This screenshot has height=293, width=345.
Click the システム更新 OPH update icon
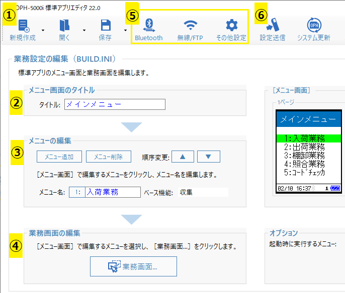[x=314, y=25]
